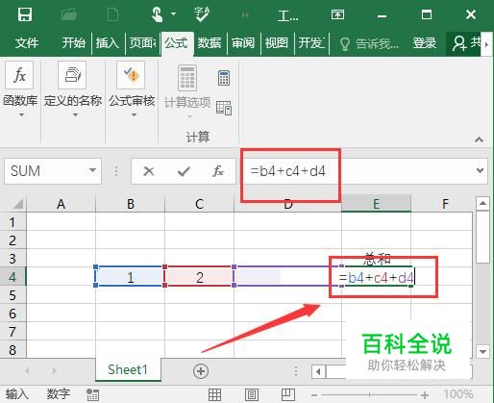Select column B header
The width and height of the screenshot is (494, 403).
point(131,204)
